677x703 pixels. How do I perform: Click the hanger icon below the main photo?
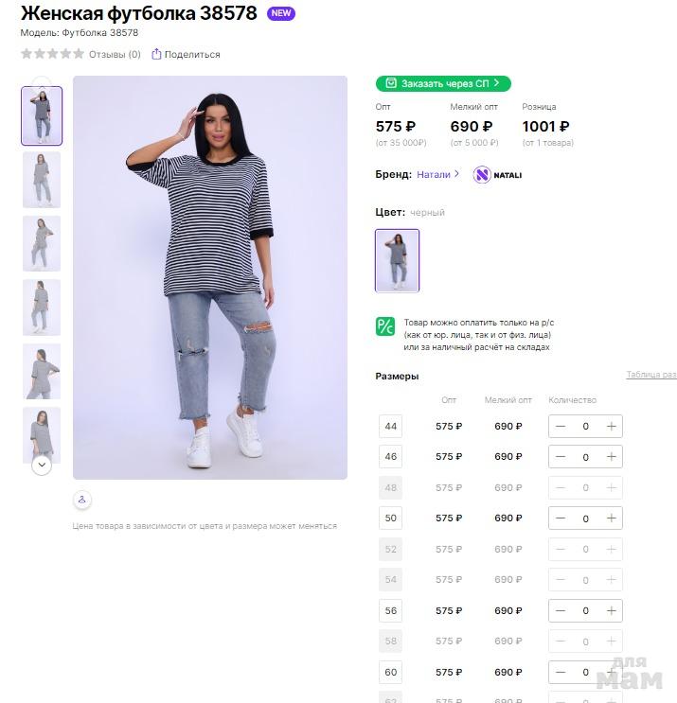pyautogui.click(x=82, y=500)
